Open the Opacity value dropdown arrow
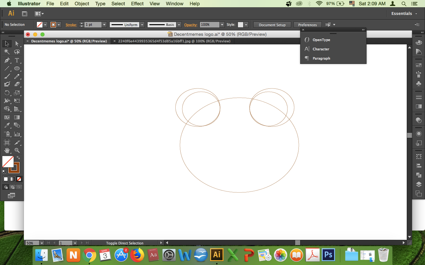This screenshot has width=425, height=265. pos(222,25)
